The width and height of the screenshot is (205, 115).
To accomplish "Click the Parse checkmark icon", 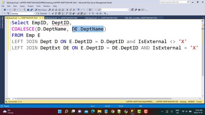I will pyautogui.click(x=53, y=13).
